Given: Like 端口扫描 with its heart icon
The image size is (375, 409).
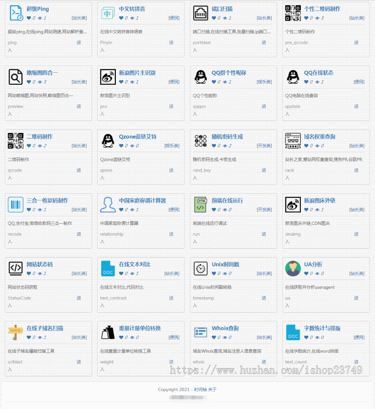Looking at the screenshot, I should (x=214, y=18).
